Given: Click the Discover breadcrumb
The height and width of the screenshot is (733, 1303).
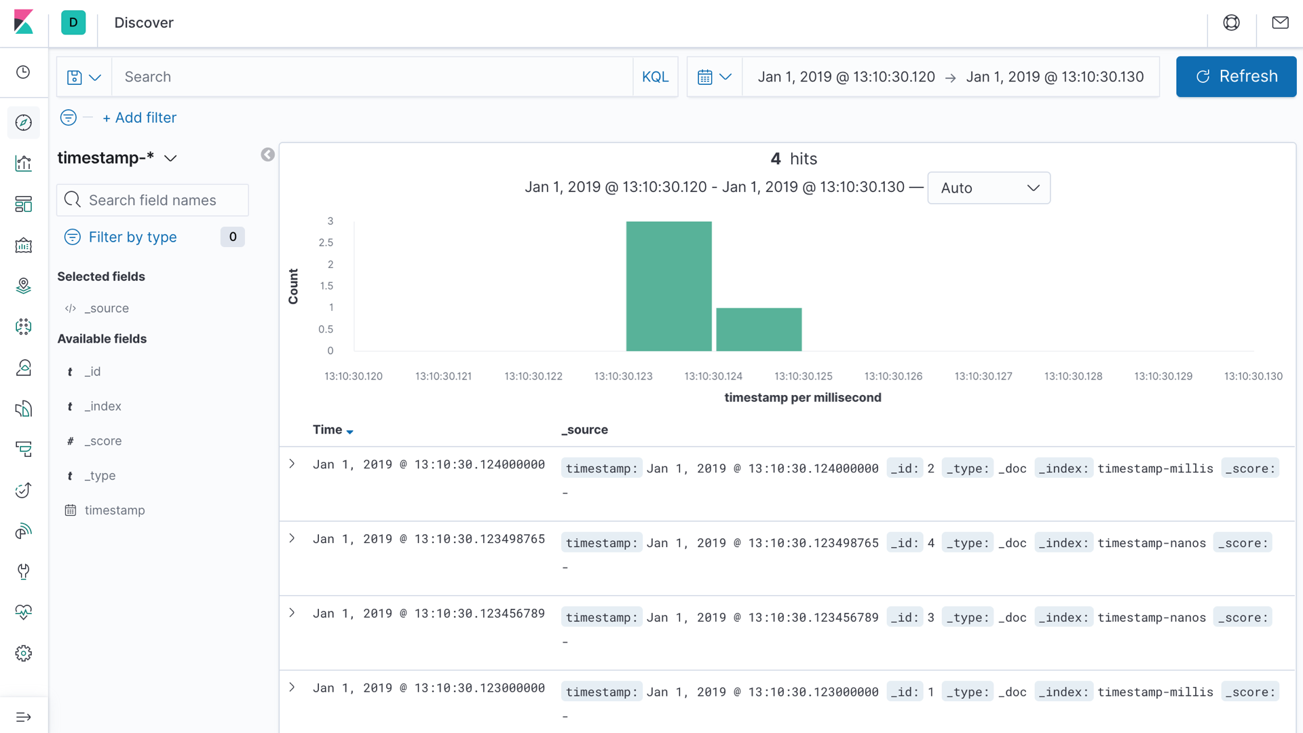Looking at the screenshot, I should click(144, 22).
